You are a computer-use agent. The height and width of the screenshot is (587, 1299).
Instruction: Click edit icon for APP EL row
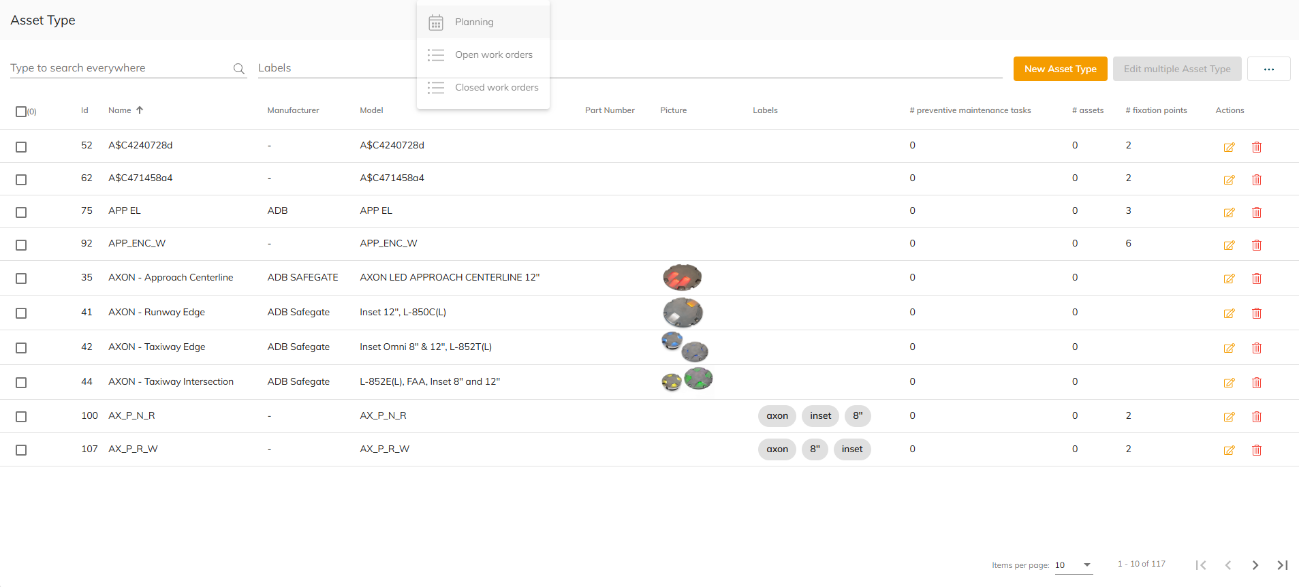click(1229, 212)
